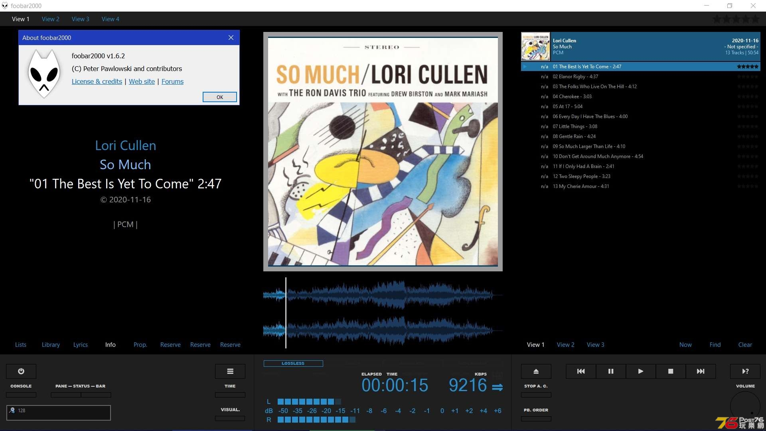This screenshot has height=431, width=766.
Task: Click the five-star rating at top right
Action: click(736, 19)
